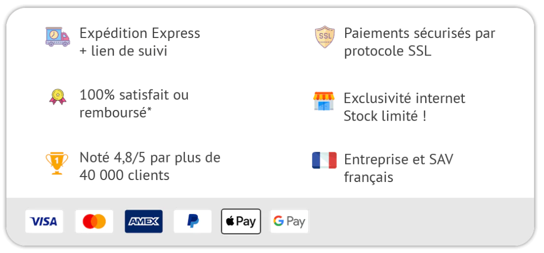Click the SSL shield icon
The height and width of the screenshot is (253, 544).
325,37
